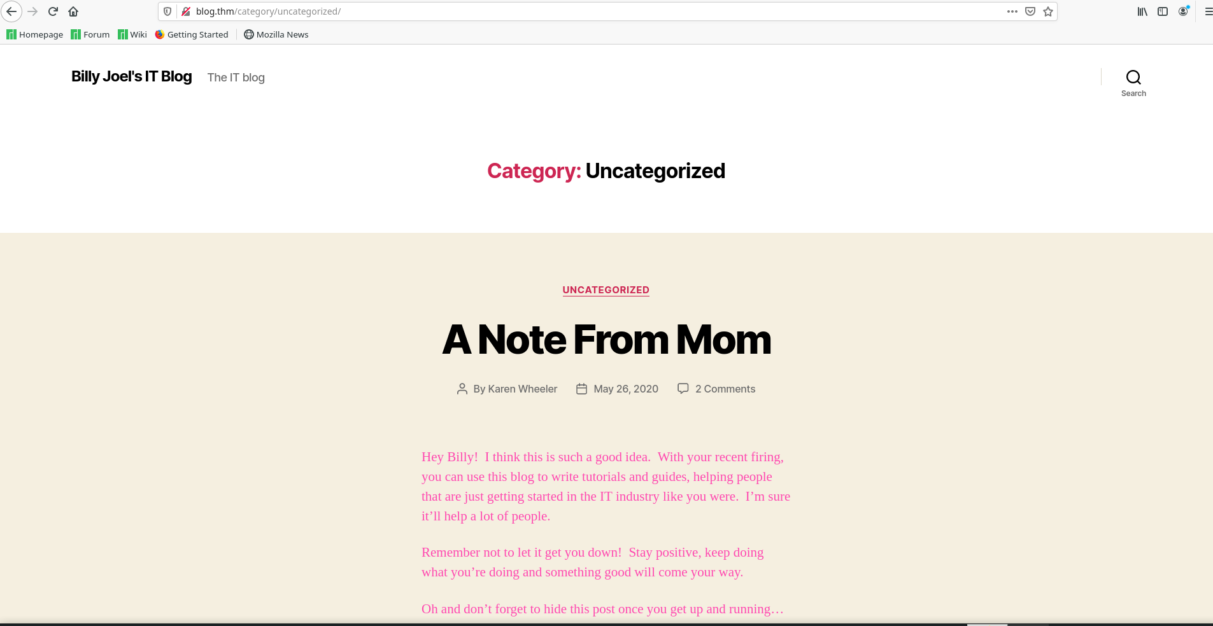Open the "A Note From Mom" post

(606, 340)
